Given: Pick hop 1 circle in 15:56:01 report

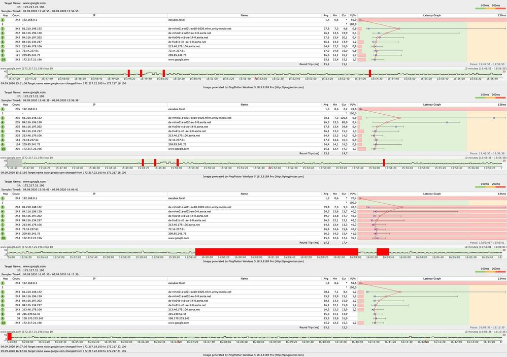Looking at the screenshot, I should coord(3,198).
